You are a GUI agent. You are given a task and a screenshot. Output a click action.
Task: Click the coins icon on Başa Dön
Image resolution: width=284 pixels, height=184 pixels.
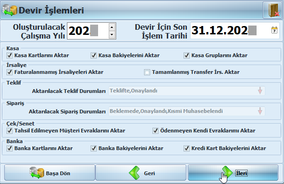(37, 173)
